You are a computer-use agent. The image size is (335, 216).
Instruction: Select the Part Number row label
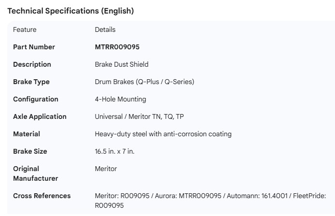tap(34, 47)
